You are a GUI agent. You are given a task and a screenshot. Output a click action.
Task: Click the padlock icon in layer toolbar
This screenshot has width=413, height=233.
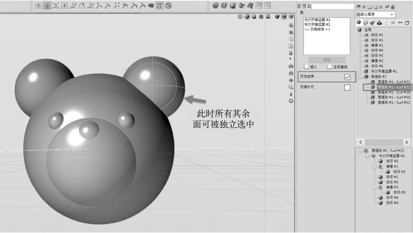(393, 7)
